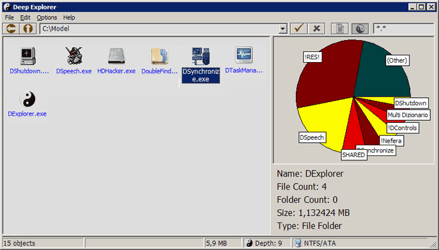Click the X cancel toolbar button
Viewport: 439px width, 250px height.
(x=317, y=28)
